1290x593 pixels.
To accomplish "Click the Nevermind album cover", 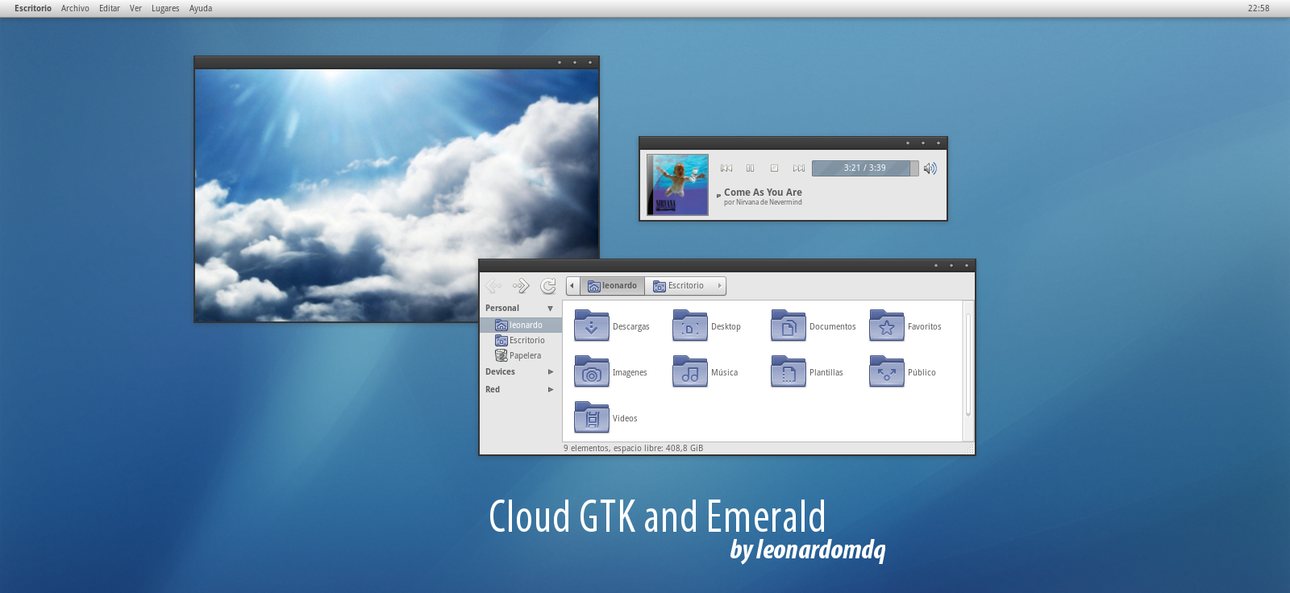I will click(677, 185).
